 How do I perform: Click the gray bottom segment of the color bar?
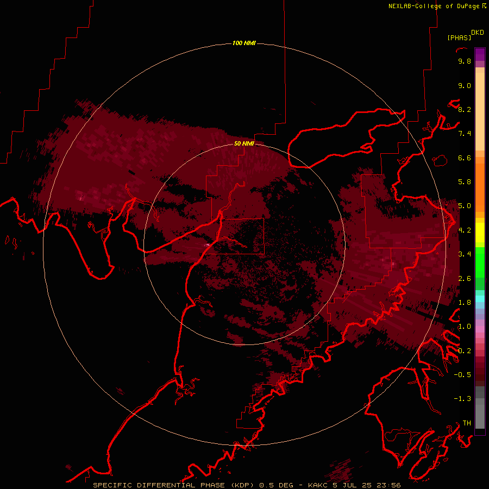point(480,416)
